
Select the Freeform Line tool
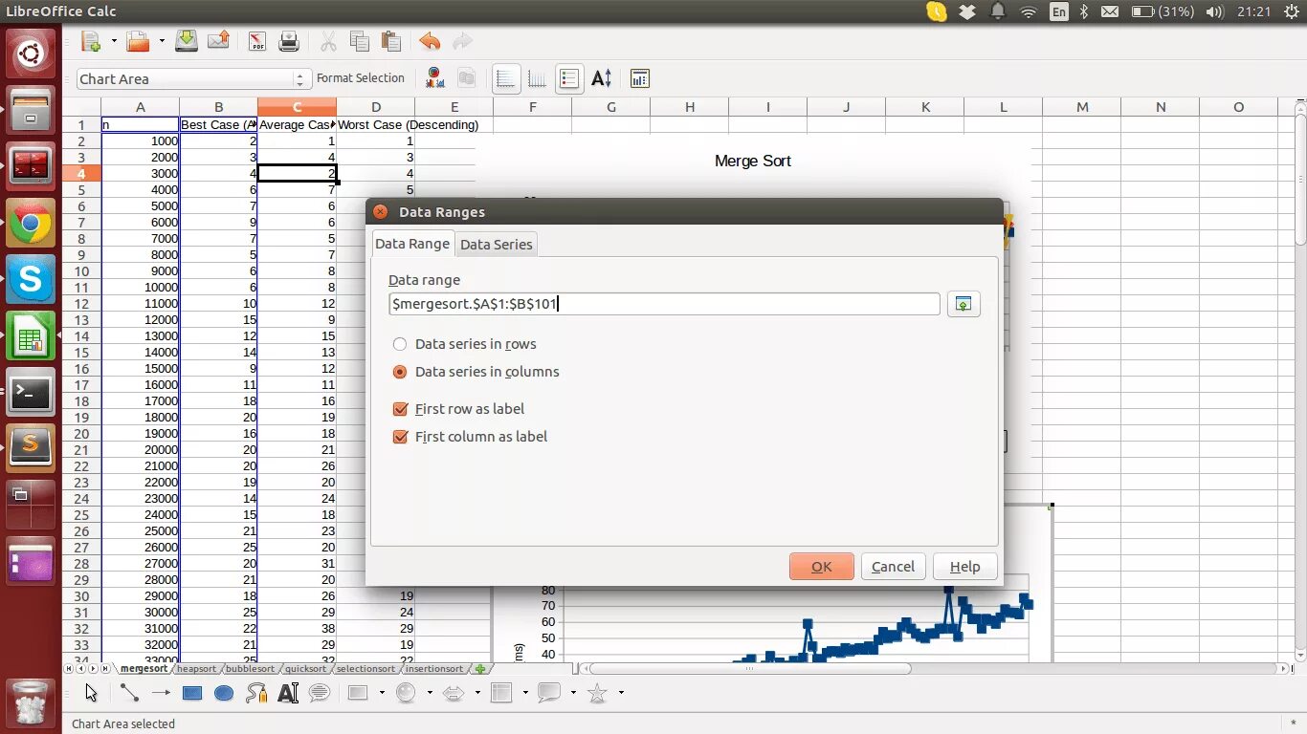pyautogui.click(x=256, y=693)
